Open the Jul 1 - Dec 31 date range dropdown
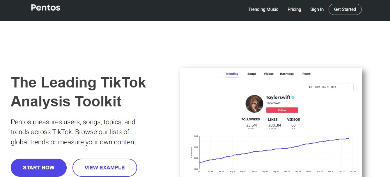Image resolution: width=390 pixels, height=177 pixels. pyautogui.click(x=329, y=87)
